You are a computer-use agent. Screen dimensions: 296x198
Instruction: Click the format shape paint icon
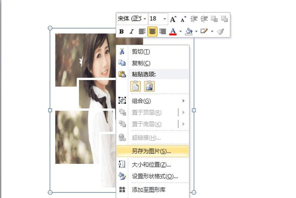[x=122, y=176]
